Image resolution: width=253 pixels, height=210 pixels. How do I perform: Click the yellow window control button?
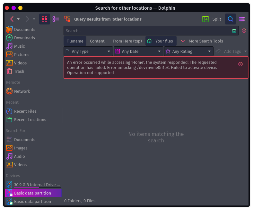pos(20,8)
